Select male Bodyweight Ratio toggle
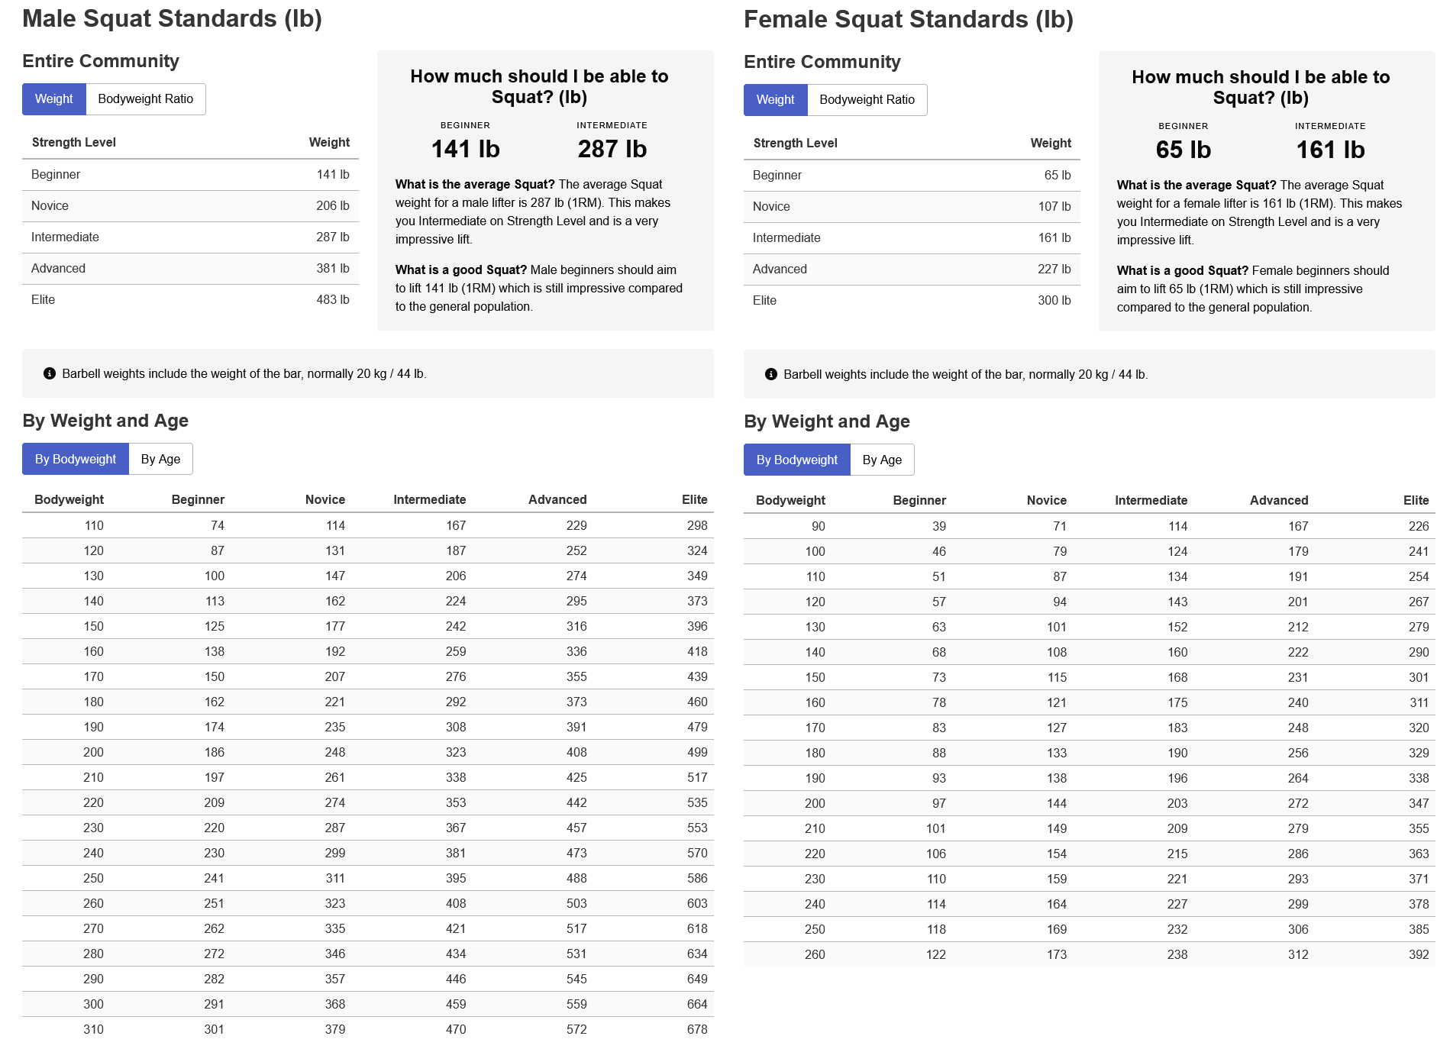This screenshot has height=1049, width=1450. pyautogui.click(x=146, y=99)
